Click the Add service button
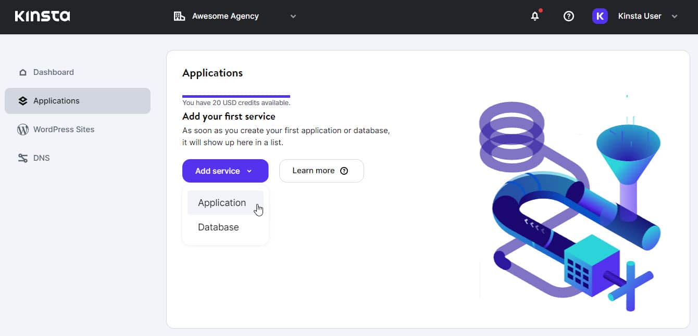This screenshot has width=698, height=336. click(x=218, y=171)
